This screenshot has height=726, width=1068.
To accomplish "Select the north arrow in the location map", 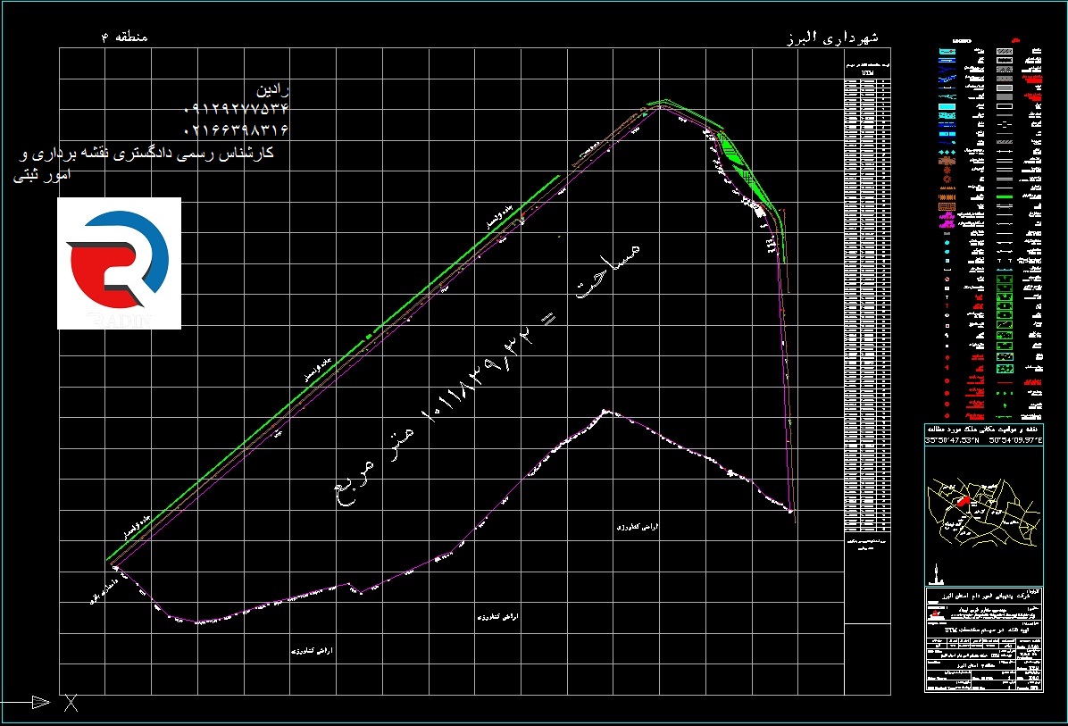I will [x=936, y=572].
